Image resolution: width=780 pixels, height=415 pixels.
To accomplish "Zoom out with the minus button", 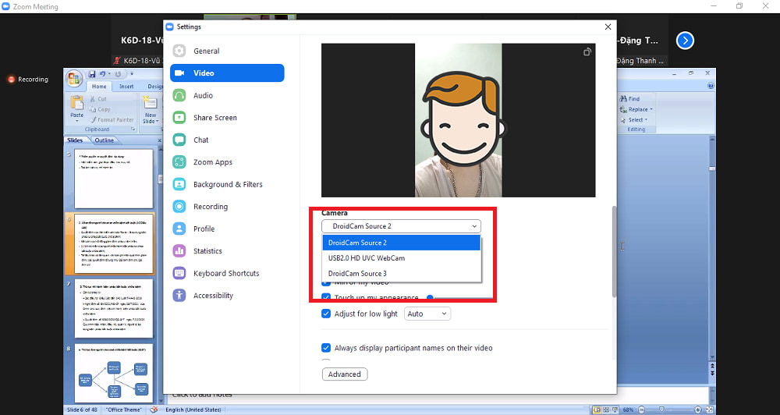I will pyautogui.click(x=642, y=410).
